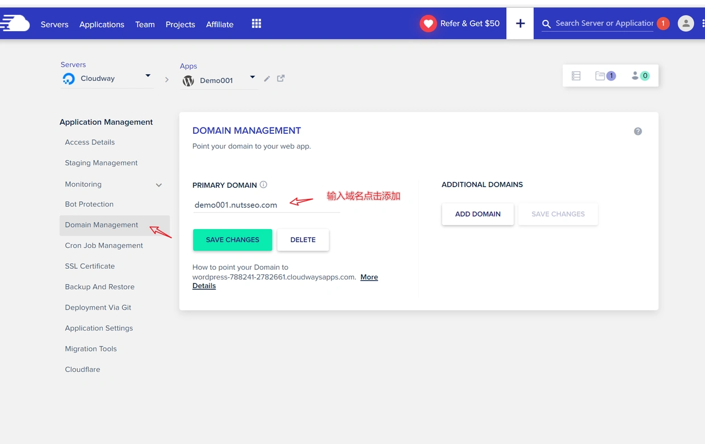This screenshot has height=444, width=705.
Task: Open the user profile avatar
Action: point(686,23)
